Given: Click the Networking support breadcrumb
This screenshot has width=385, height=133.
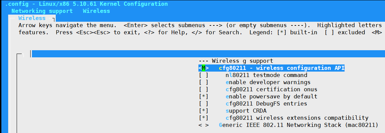Looking at the screenshot, I should pyautogui.click(x=42, y=11).
